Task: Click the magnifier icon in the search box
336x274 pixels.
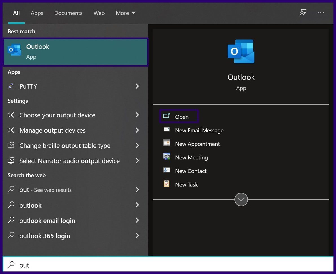Action: 11,265
